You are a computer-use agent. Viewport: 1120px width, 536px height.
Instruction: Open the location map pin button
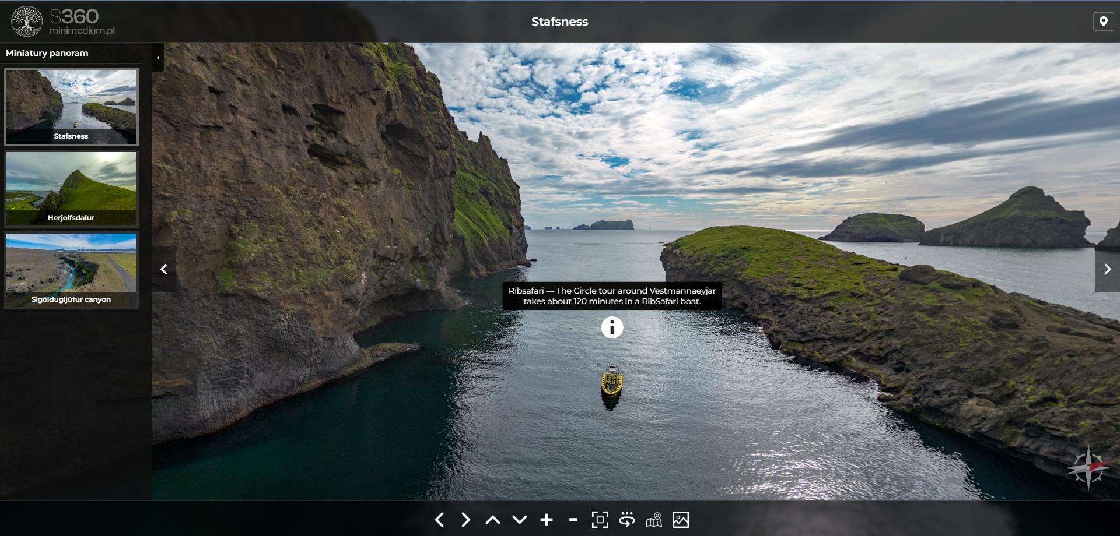click(x=1103, y=22)
